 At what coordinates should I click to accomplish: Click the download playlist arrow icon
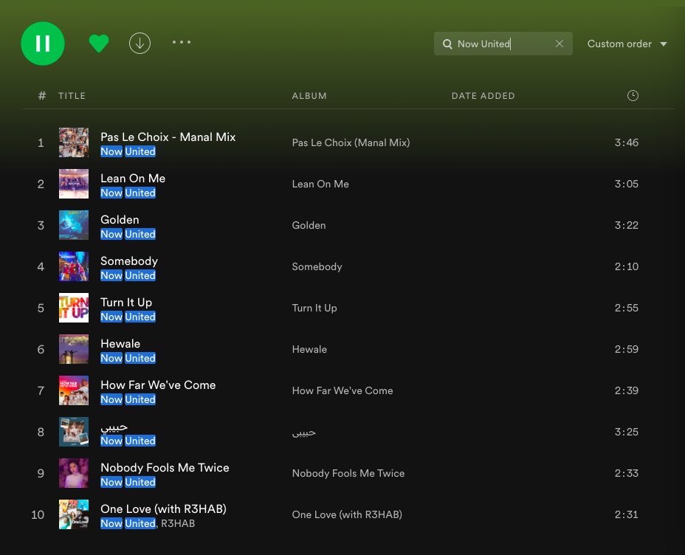[140, 44]
